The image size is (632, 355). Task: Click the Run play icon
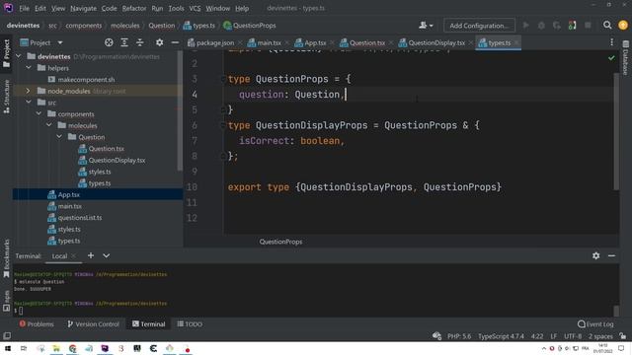coord(526,26)
